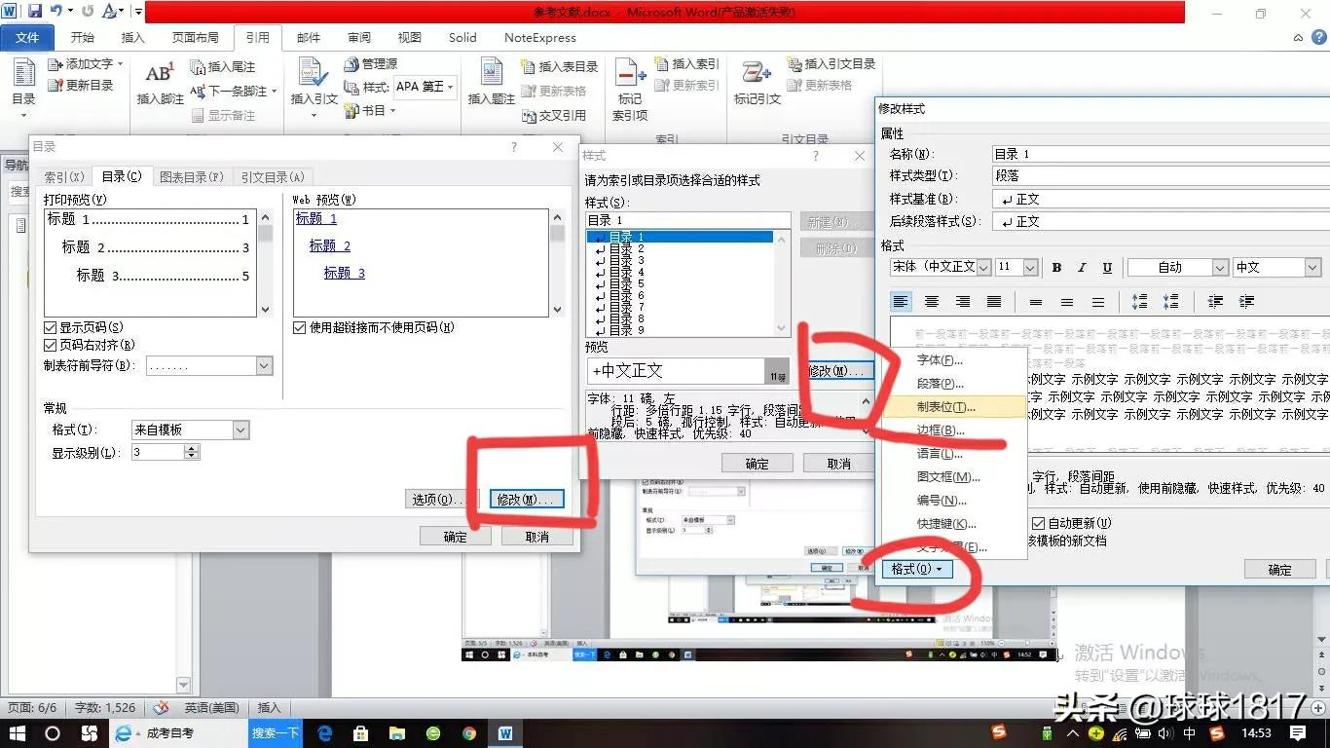The width and height of the screenshot is (1330, 748).
Task: Switch to the 图表目录 tab
Action: (x=191, y=177)
